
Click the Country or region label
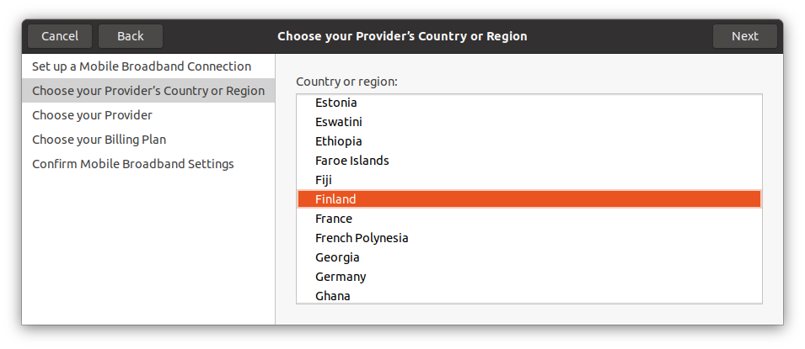(346, 82)
